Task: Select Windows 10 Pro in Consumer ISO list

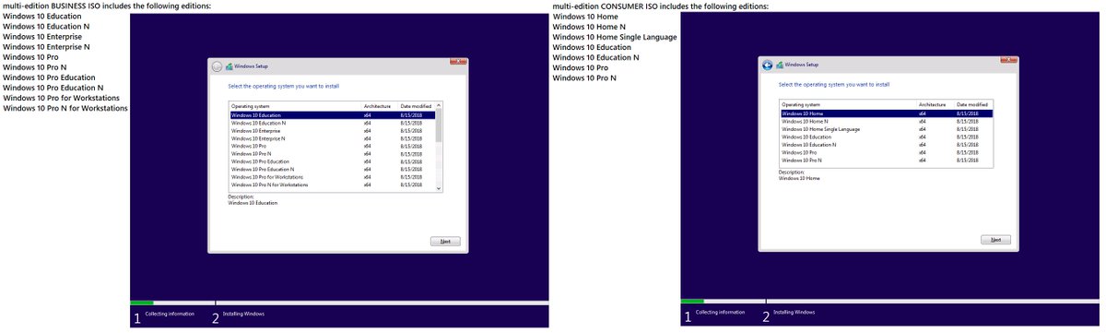Action: point(886,152)
